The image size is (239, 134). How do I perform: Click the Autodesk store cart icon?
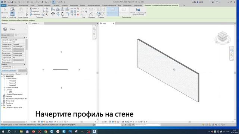212,2
